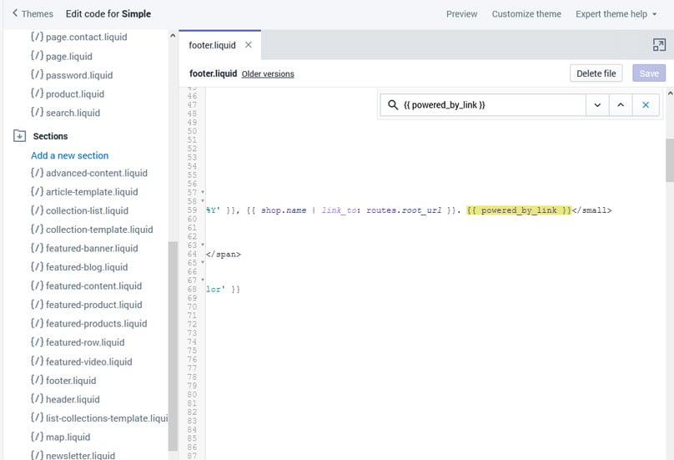Go to next search match arrow

click(x=596, y=105)
